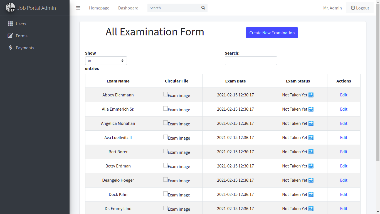The width and height of the screenshot is (380, 214).
Task: Open the Show entries dropdown
Action: [x=106, y=61]
